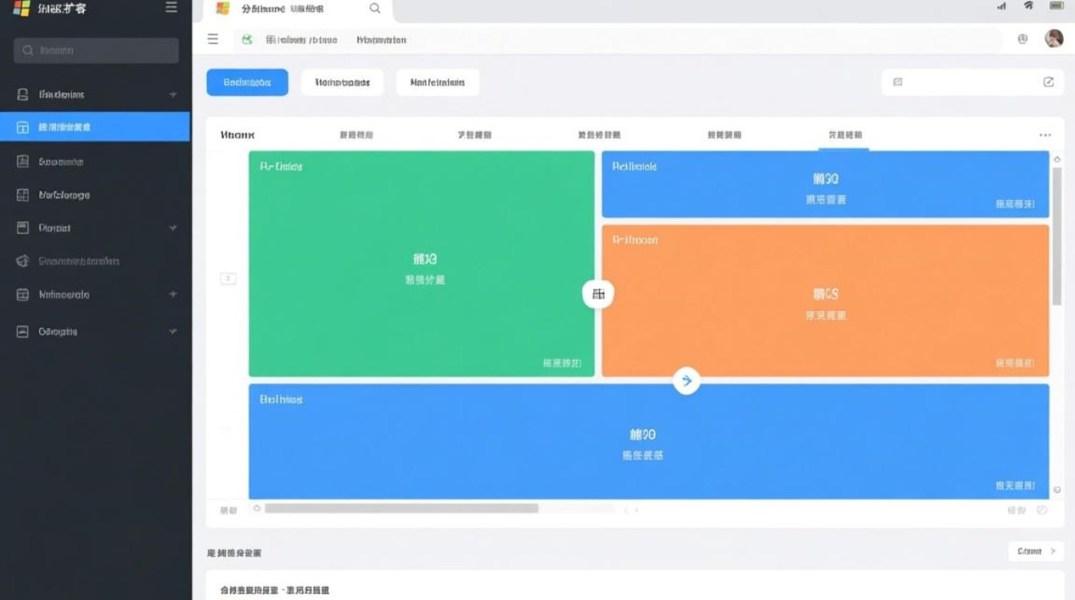Open the highlighted blue item in the sidebar

[x=94, y=127]
